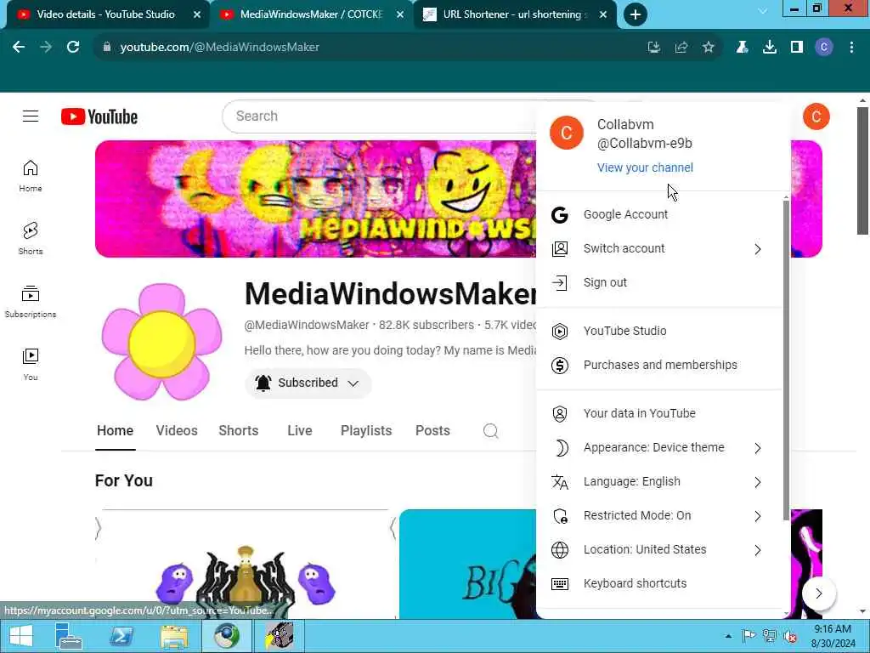Click the Windows Start button
The width and height of the screenshot is (870, 653).
pyautogui.click(x=21, y=636)
